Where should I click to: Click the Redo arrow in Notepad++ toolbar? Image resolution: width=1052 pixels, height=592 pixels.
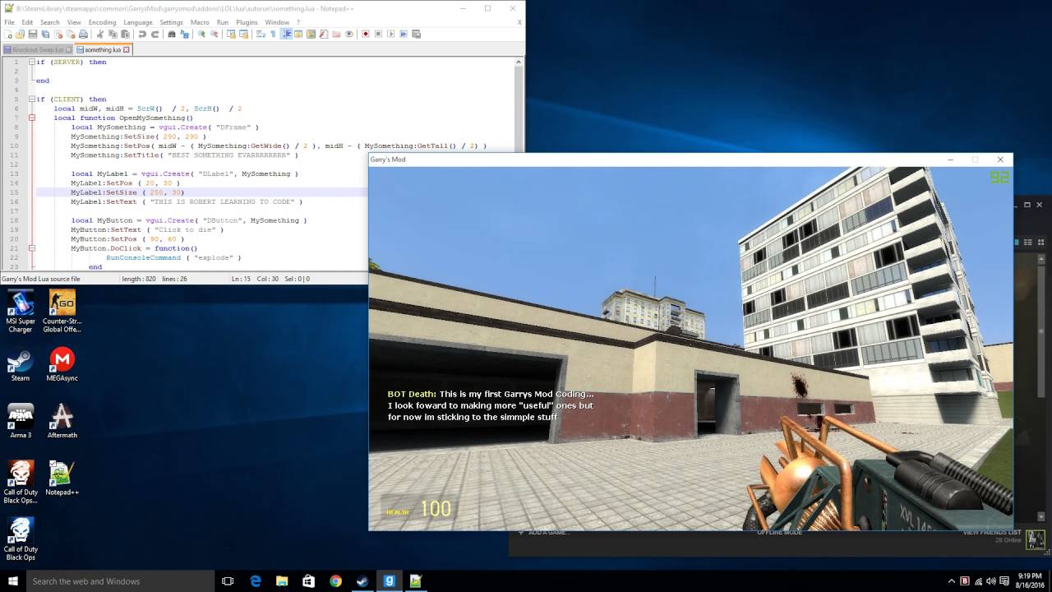point(155,34)
